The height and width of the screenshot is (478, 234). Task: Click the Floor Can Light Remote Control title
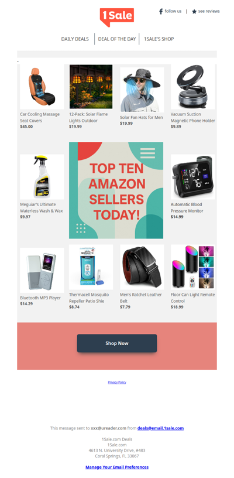click(x=192, y=298)
